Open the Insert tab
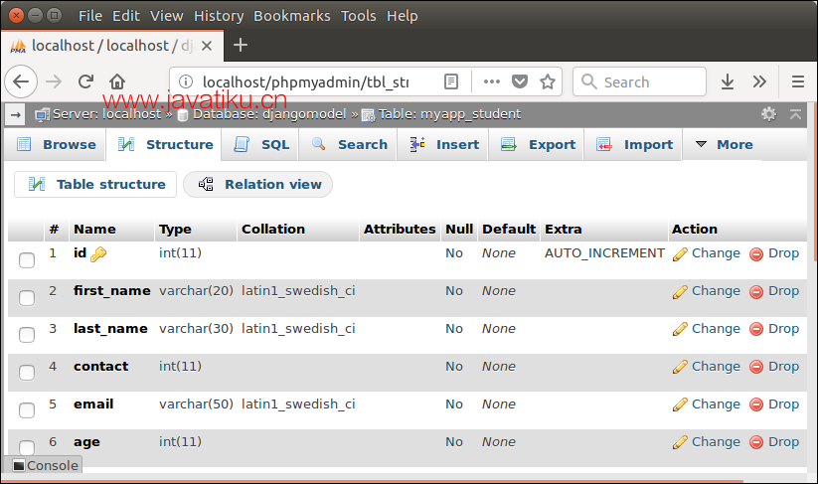This screenshot has width=818, height=484. [443, 144]
